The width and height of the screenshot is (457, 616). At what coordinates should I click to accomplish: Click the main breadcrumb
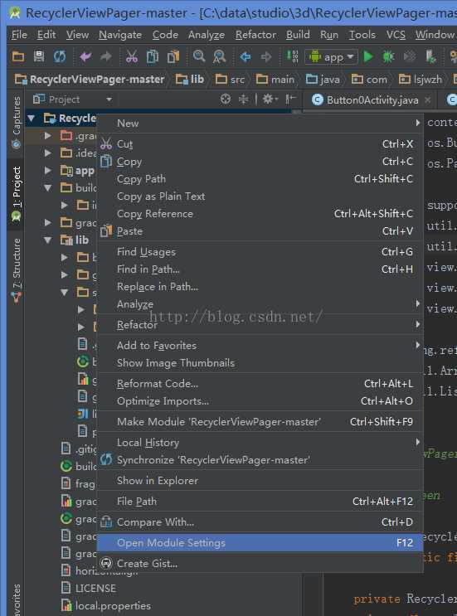275,80
